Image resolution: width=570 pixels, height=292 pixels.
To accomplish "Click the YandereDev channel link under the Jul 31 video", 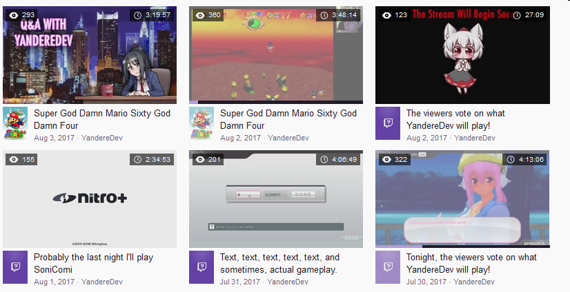I will pos(288,282).
